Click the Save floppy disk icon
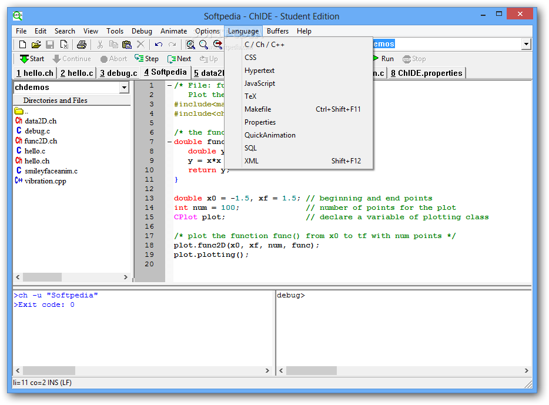Screen dimensions: 549x405 tap(50, 45)
